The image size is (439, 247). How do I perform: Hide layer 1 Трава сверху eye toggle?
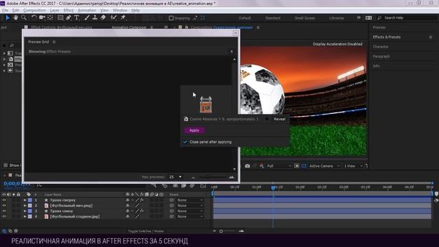pos(4,200)
